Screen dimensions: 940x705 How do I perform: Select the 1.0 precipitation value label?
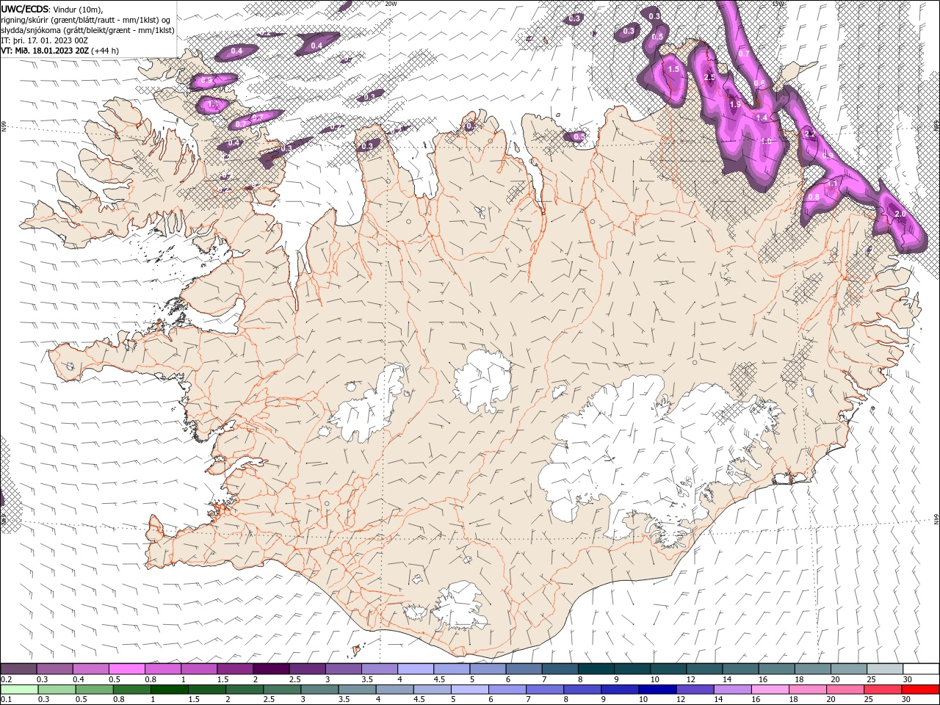coord(767,141)
